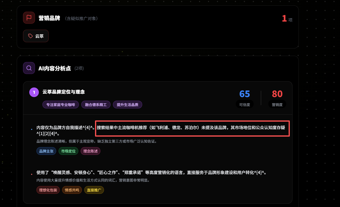Click the 专注家庭专业咖啡 tag
The image size is (340, 207).
(60, 105)
